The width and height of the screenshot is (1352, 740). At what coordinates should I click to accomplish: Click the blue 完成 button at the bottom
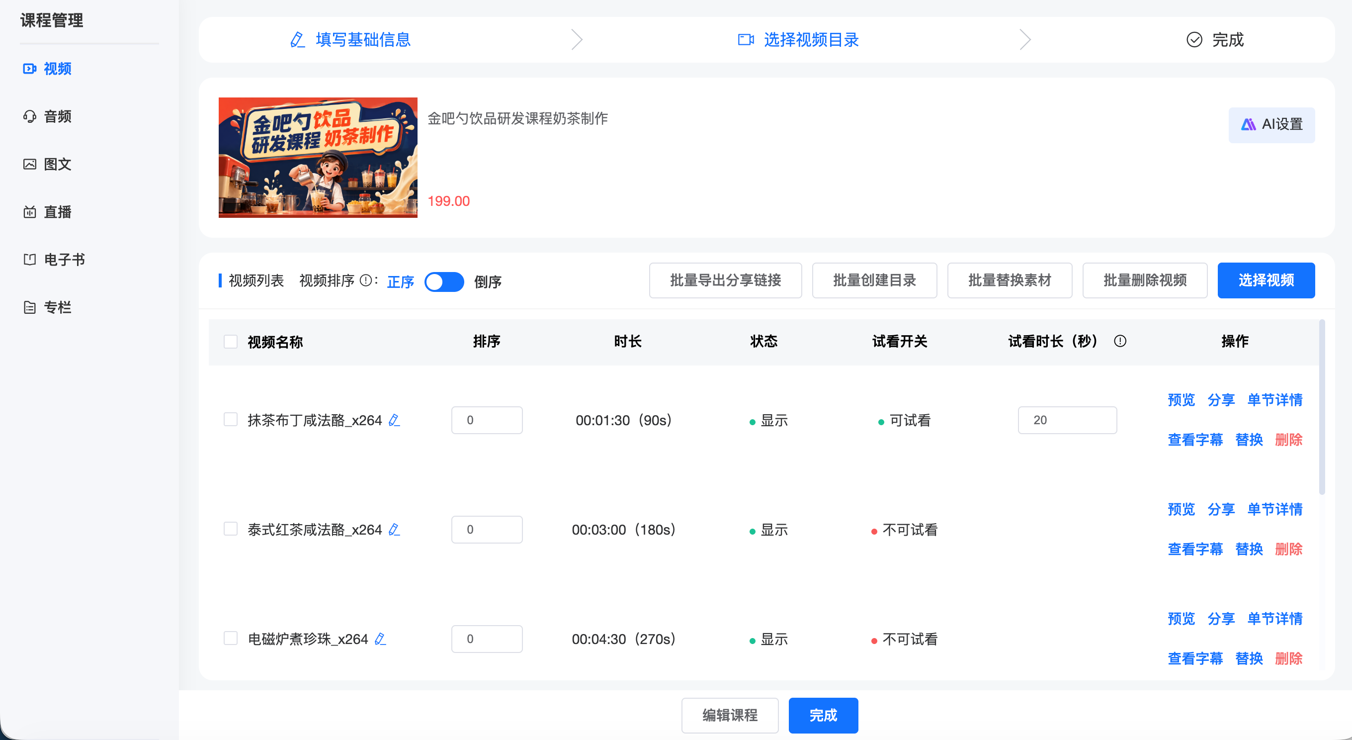(823, 715)
